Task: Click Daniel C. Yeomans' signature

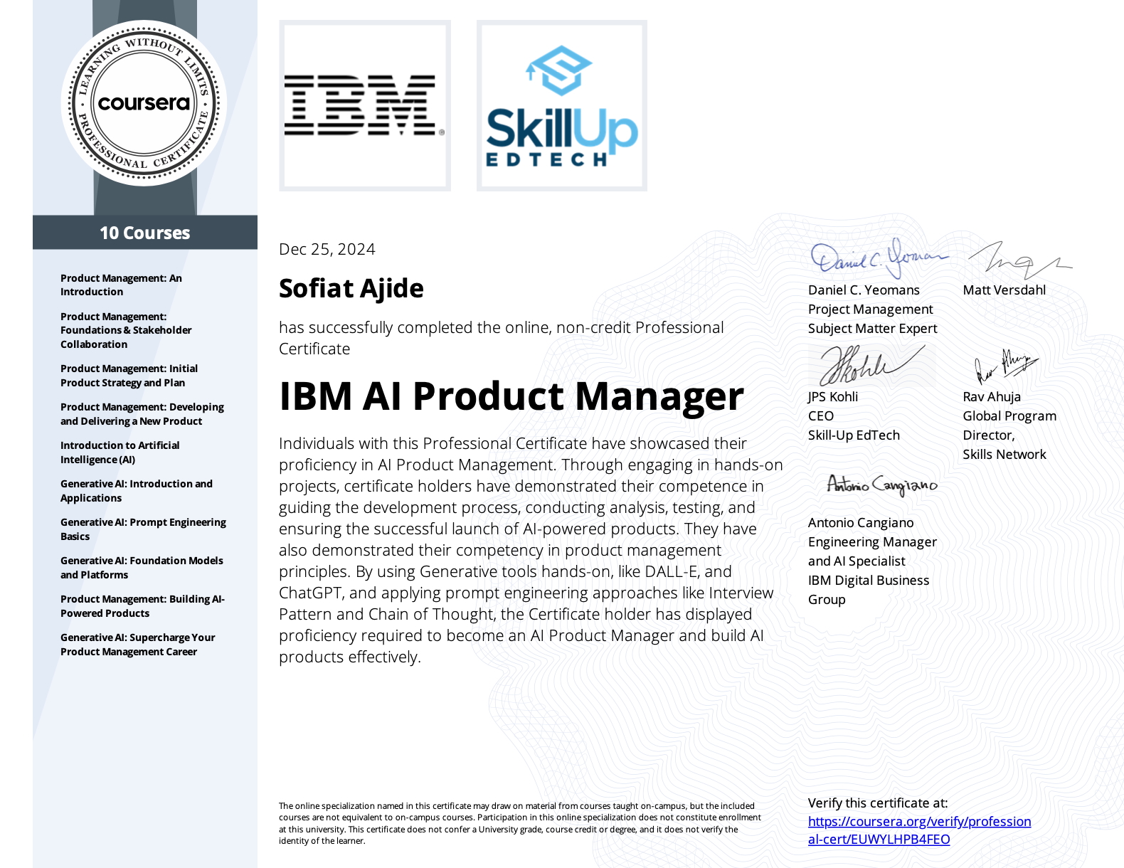Action: click(879, 258)
